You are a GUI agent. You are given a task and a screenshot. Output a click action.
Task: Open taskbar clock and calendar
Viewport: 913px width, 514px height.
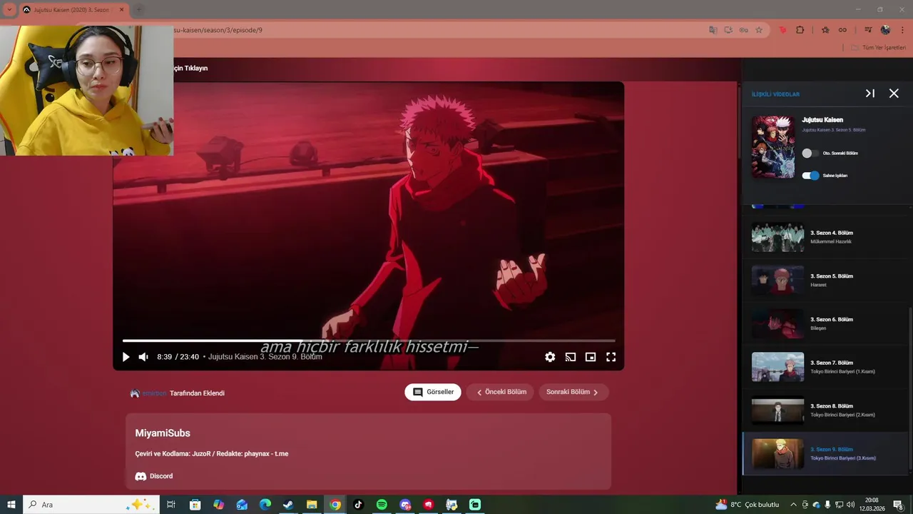pos(872,505)
